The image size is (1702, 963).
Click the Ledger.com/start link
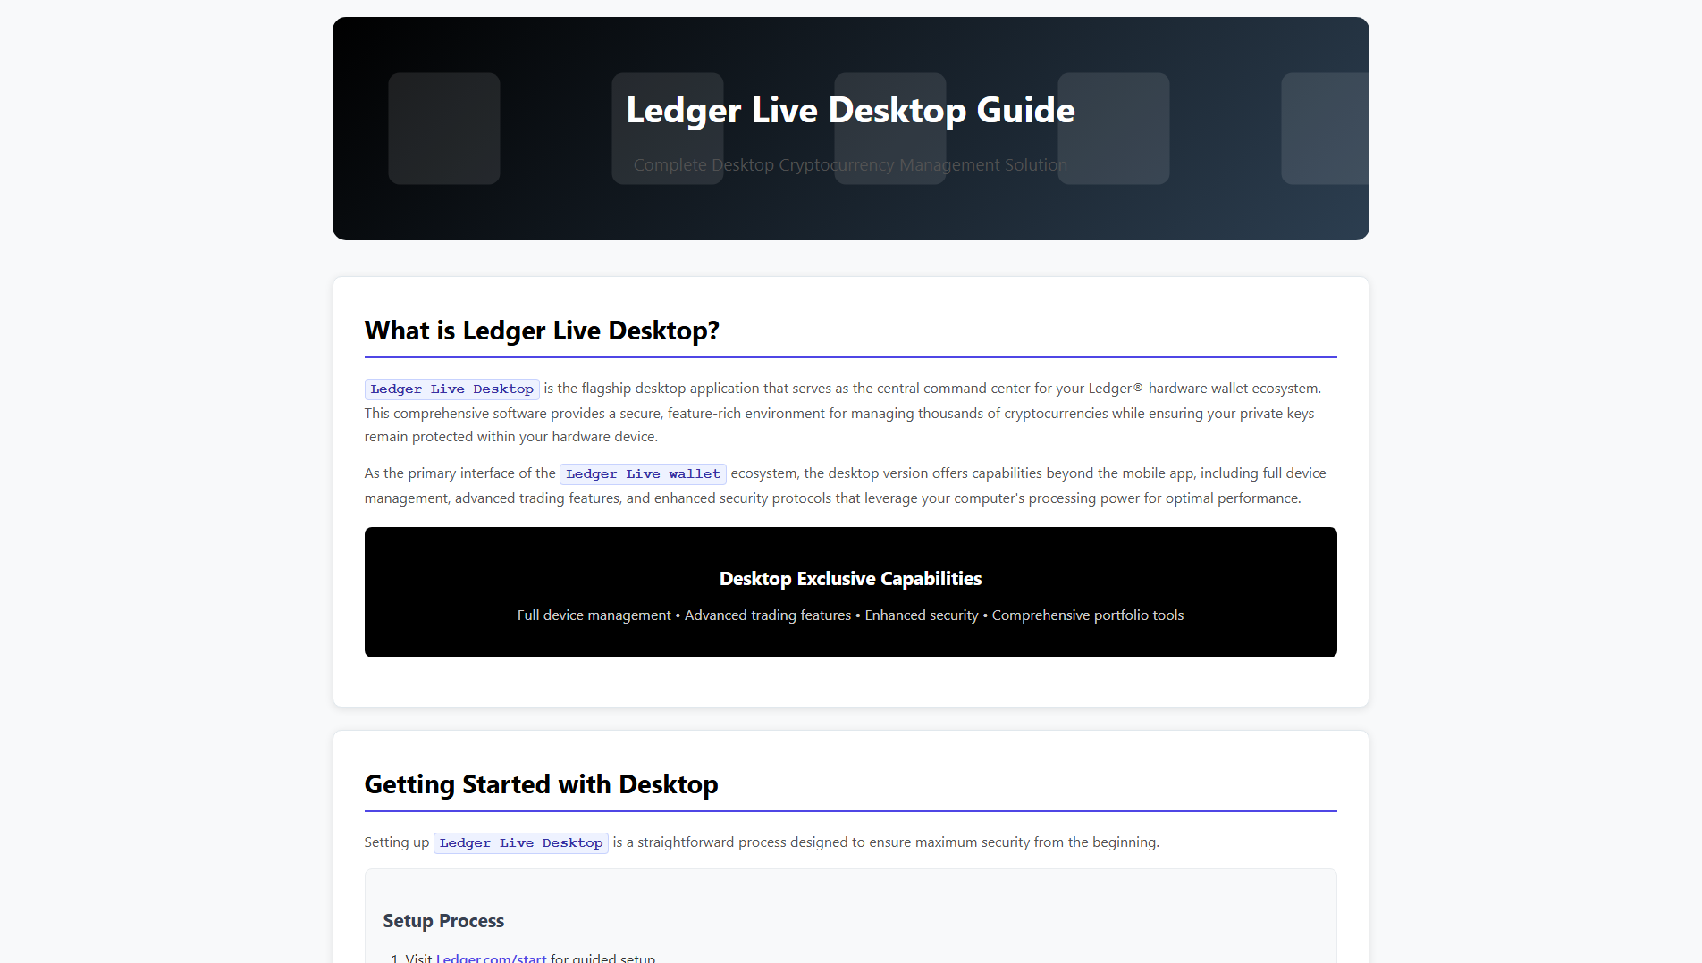491,958
